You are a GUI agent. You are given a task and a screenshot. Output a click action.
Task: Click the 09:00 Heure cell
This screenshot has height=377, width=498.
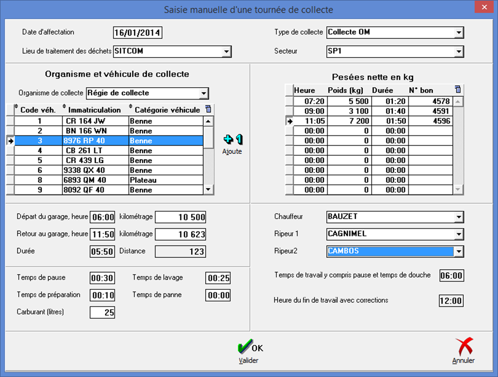(x=310, y=111)
